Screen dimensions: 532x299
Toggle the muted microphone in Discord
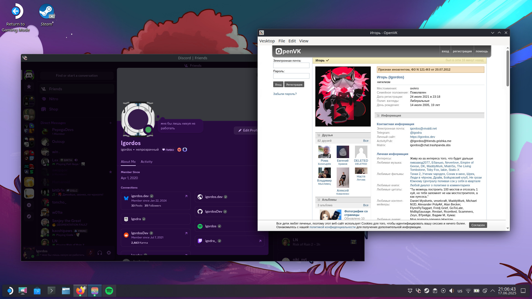click(91, 253)
